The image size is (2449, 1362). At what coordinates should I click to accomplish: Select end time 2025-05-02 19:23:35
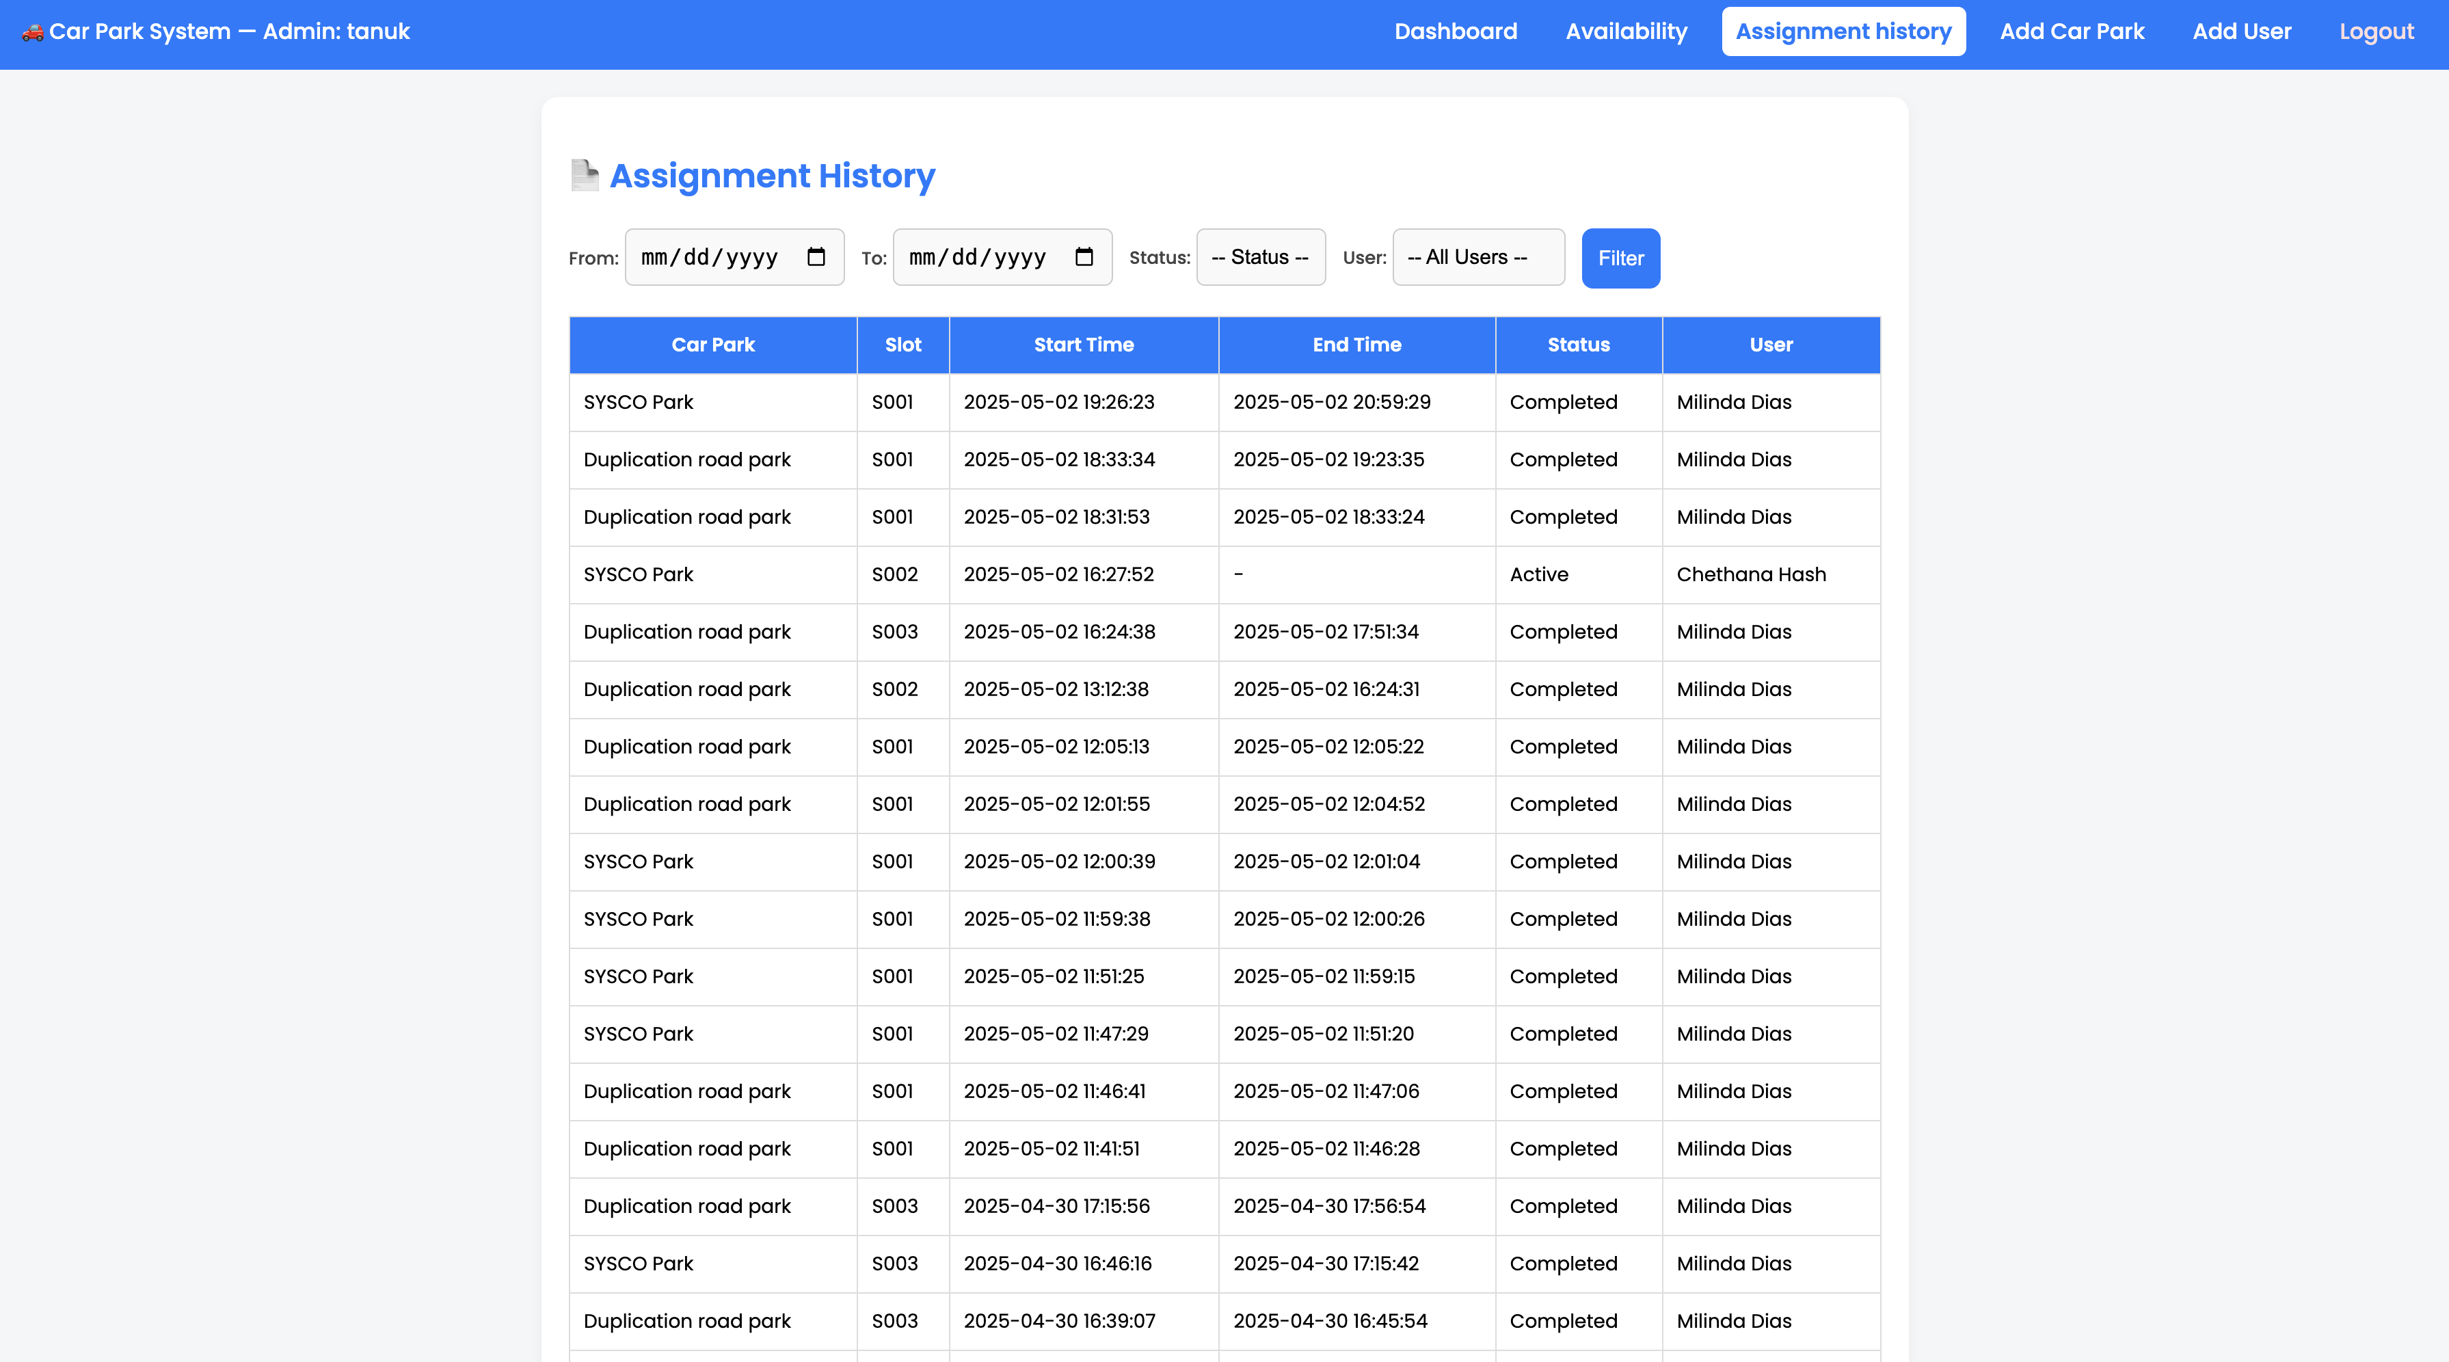pyautogui.click(x=1329, y=459)
